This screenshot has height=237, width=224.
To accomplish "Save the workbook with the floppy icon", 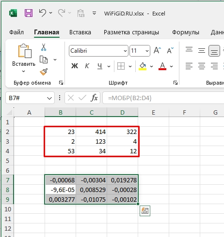I will click(29, 13).
